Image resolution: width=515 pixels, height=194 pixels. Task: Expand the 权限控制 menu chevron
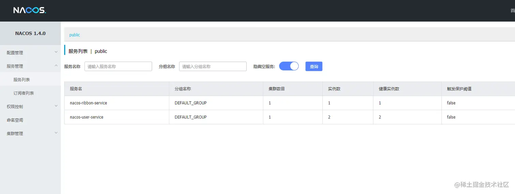56,106
